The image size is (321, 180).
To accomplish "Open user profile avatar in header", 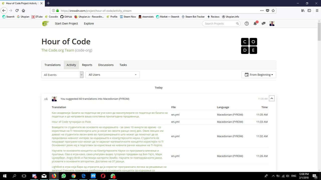I will [272, 23].
